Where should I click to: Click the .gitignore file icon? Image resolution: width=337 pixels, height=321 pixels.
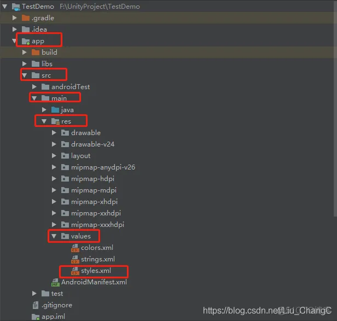coord(36,305)
